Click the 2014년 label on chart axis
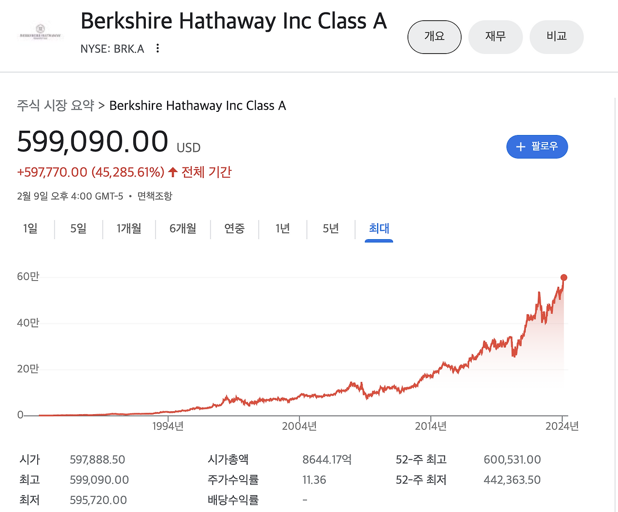The width and height of the screenshot is (618, 512). [431, 426]
